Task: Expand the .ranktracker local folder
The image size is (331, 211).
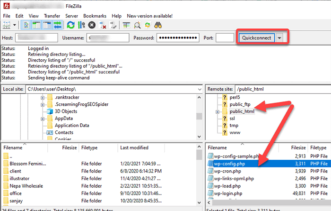Action: (43, 97)
